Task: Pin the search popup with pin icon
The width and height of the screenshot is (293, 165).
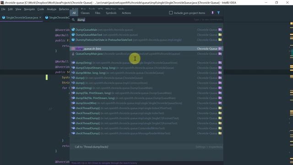Action: point(212,13)
